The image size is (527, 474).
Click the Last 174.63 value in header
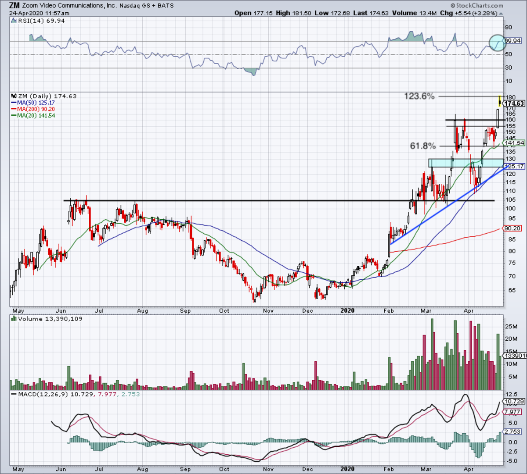(x=371, y=13)
